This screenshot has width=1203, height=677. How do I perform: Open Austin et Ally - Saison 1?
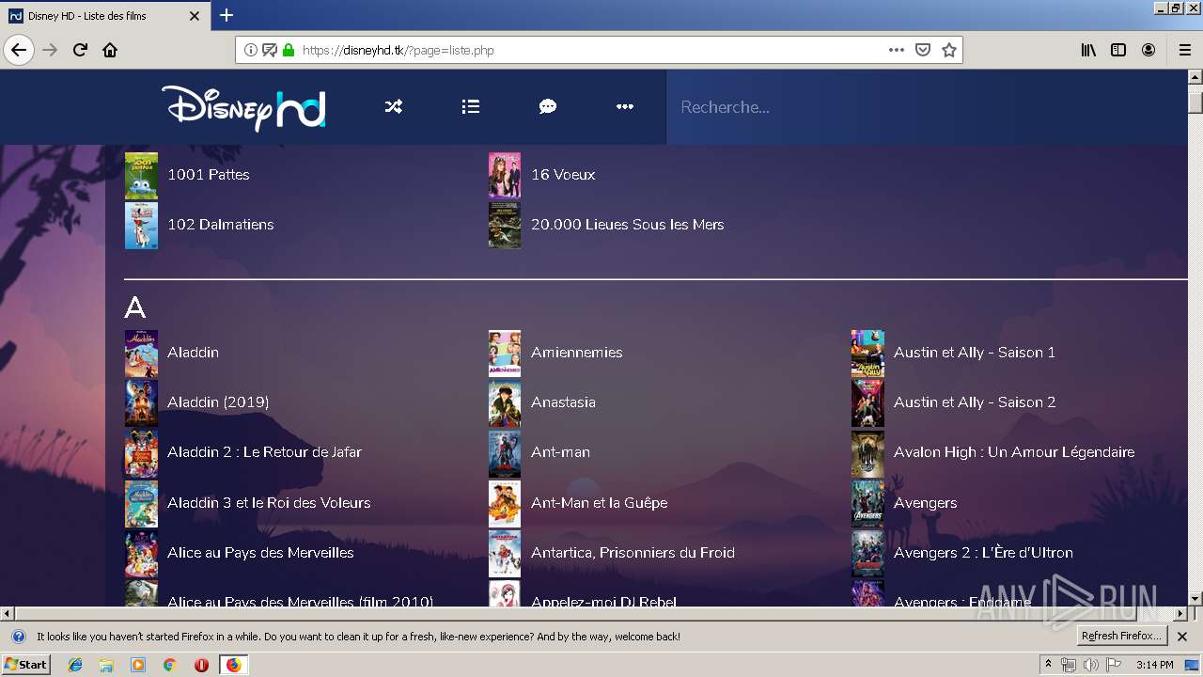click(975, 352)
